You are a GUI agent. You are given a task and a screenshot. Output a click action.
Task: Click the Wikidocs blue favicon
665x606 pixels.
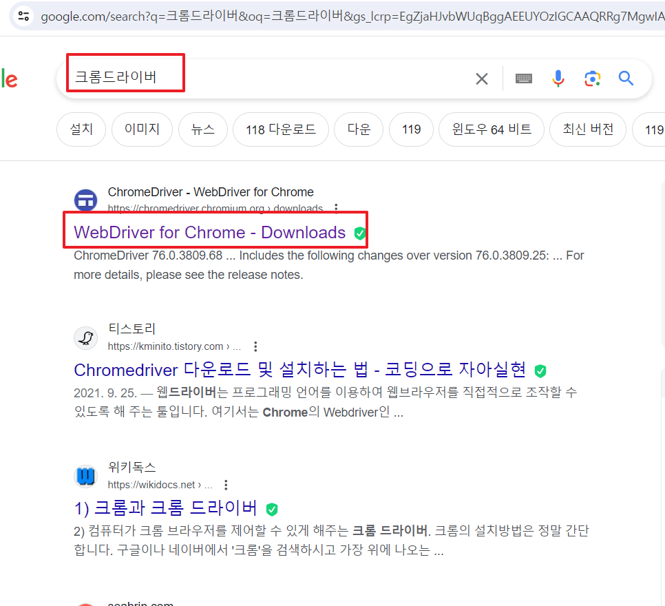(85, 476)
